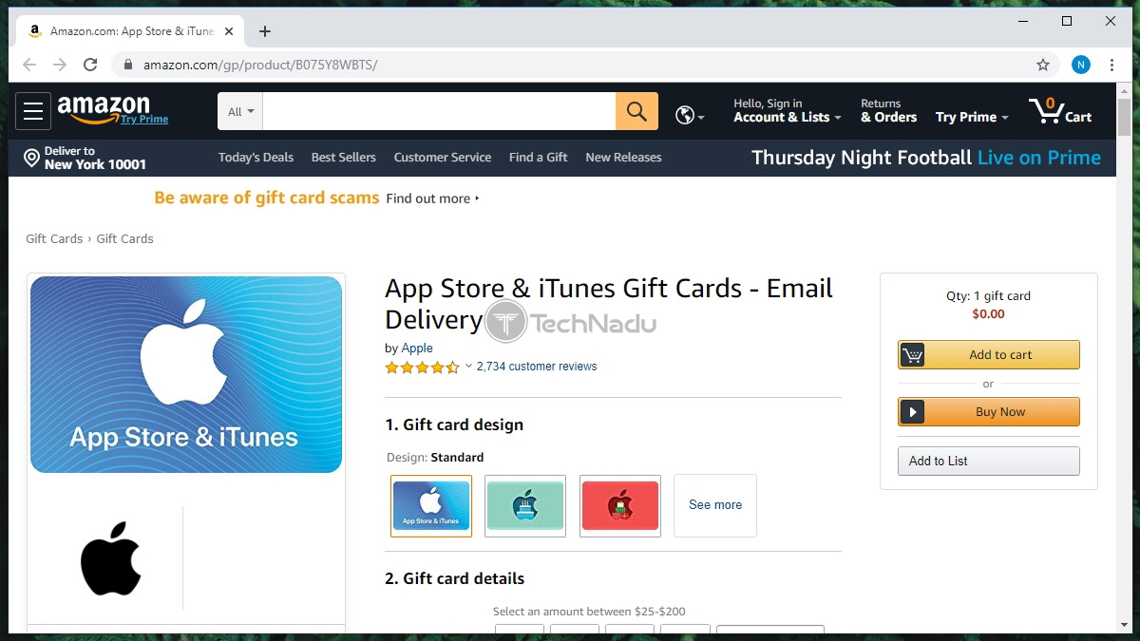The width and height of the screenshot is (1140, 641).
Task: Click the 'Be aware of gift card scams' text
Action: pos(267,198)
